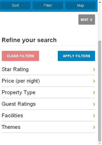
Task: Expand the Star Rating filter label
Action: tap(15, 69)
